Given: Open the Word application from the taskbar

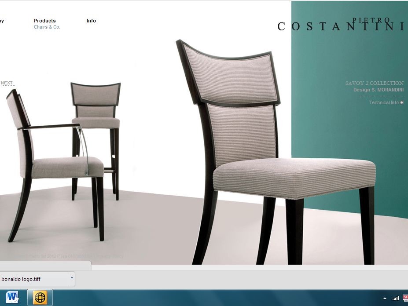Looking at the screenshot, I should (x=12, y=297).
